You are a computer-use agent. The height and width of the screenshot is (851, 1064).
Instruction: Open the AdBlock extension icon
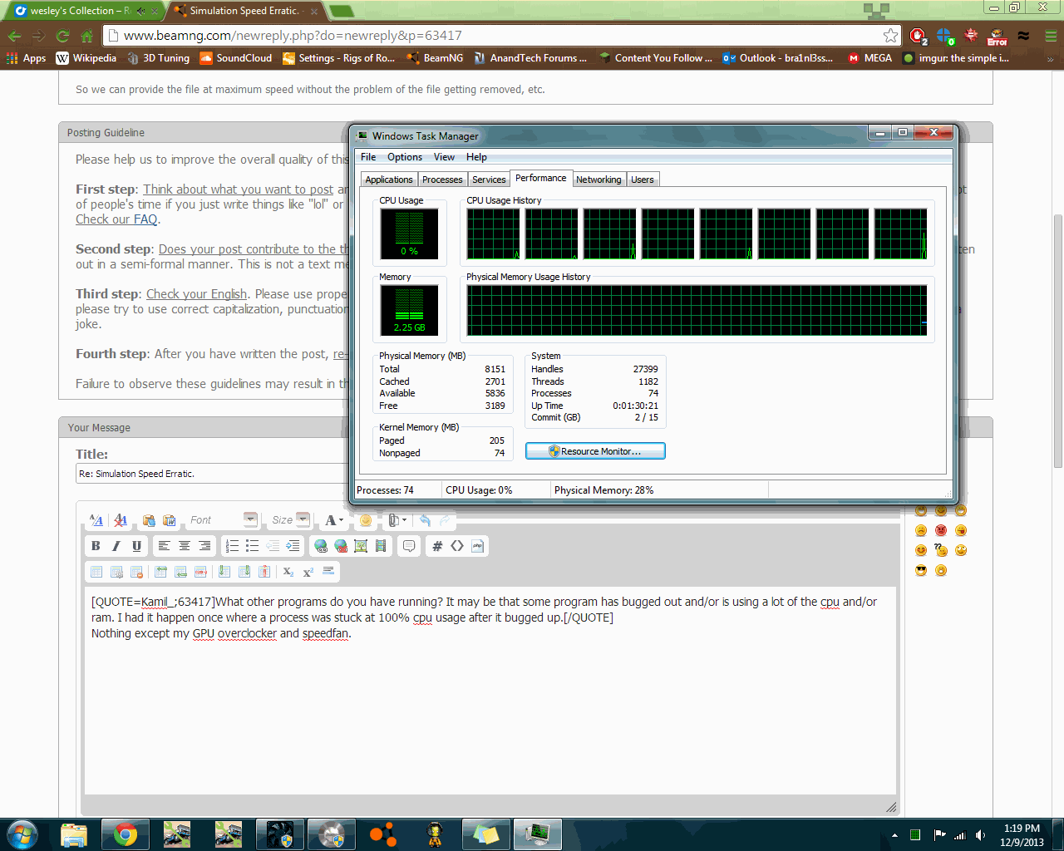coord(918,36)
